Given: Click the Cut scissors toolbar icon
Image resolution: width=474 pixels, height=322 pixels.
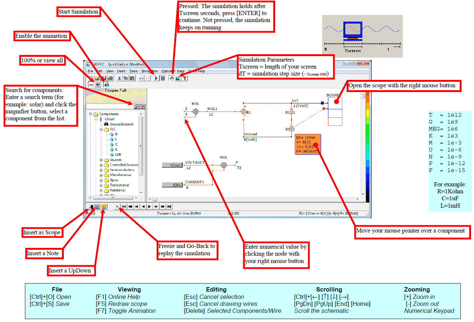Looking at the screenshot, I should pyautogui.click(x=119, y=78).
